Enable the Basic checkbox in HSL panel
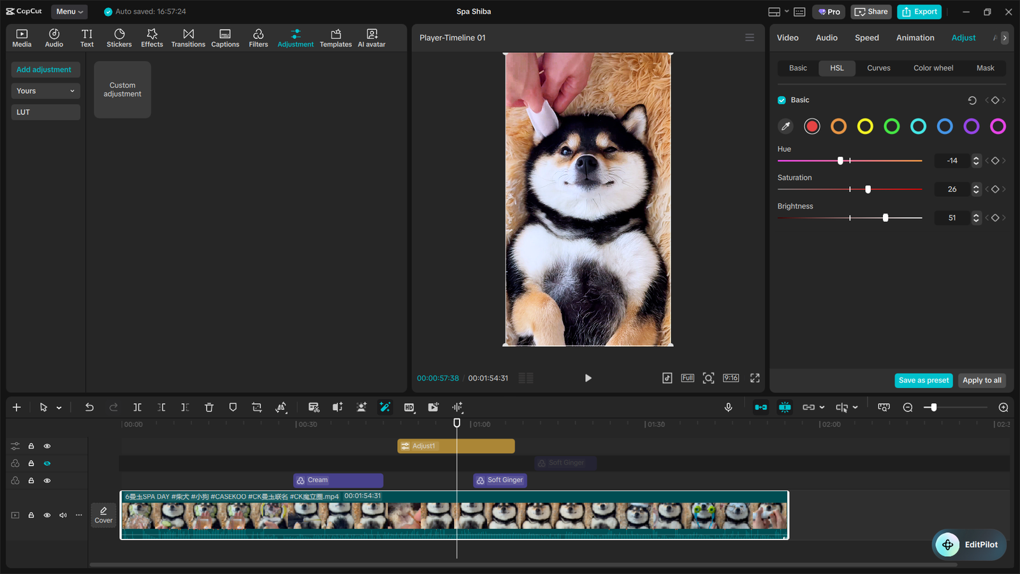This screenshot has height=574, width=1020. pos(782,99)
